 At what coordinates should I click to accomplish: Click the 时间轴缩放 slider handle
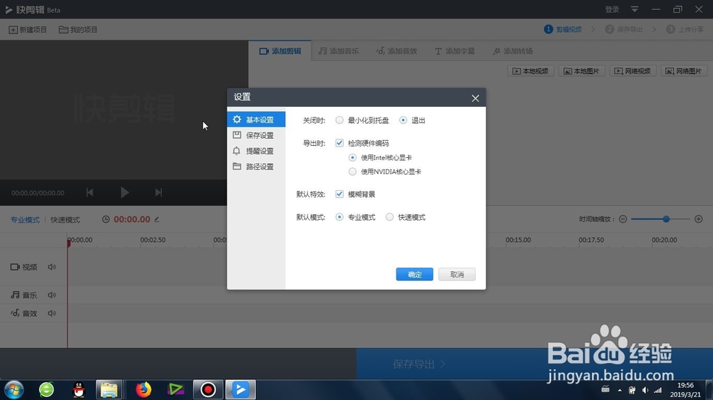point(666,219)
